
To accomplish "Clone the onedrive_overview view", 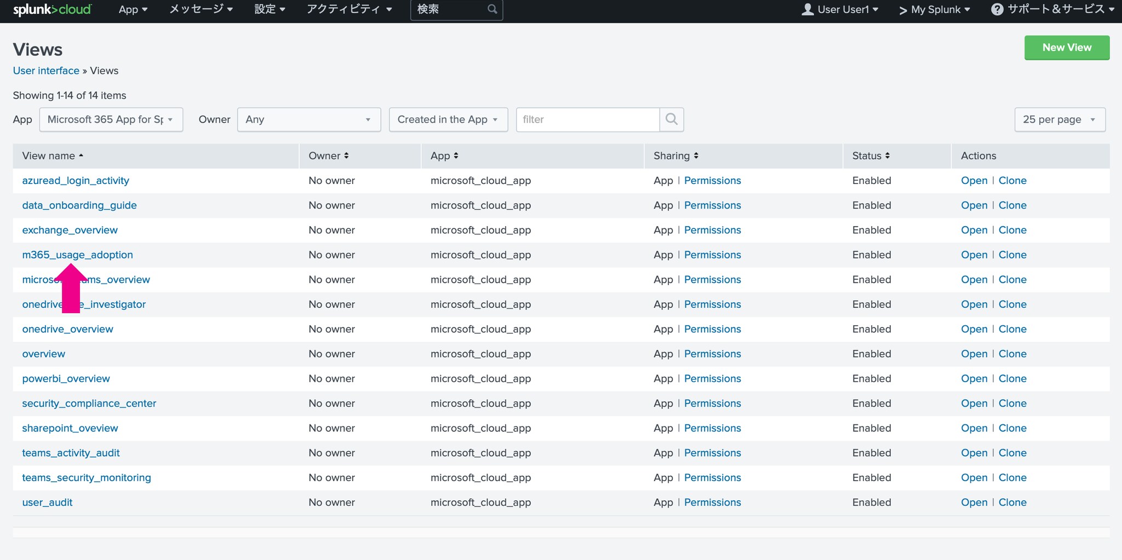I will [1012, 329].
